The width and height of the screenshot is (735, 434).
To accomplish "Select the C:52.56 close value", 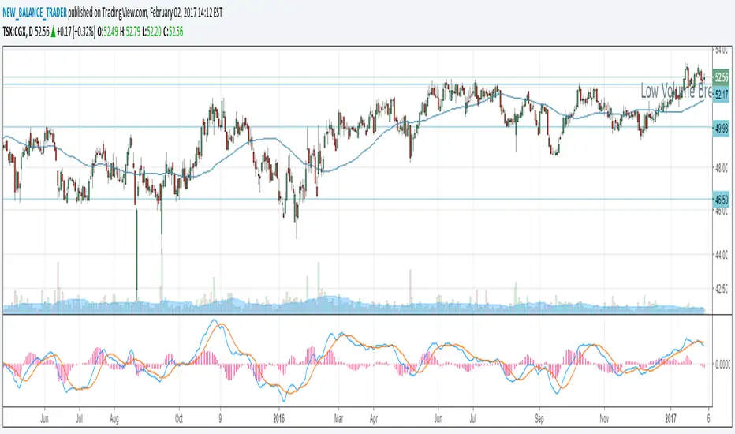I will 173,32.
